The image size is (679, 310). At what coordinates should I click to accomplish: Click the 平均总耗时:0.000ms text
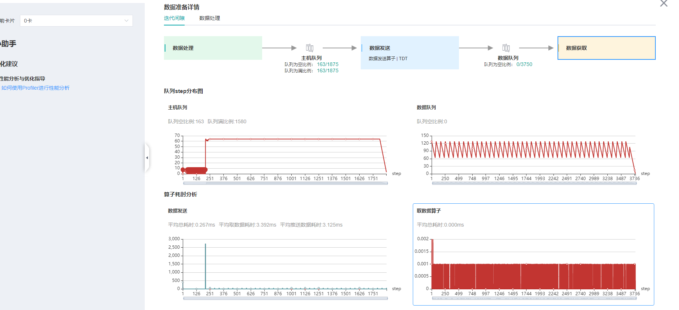pyautogui.click(x=440, y=225)
